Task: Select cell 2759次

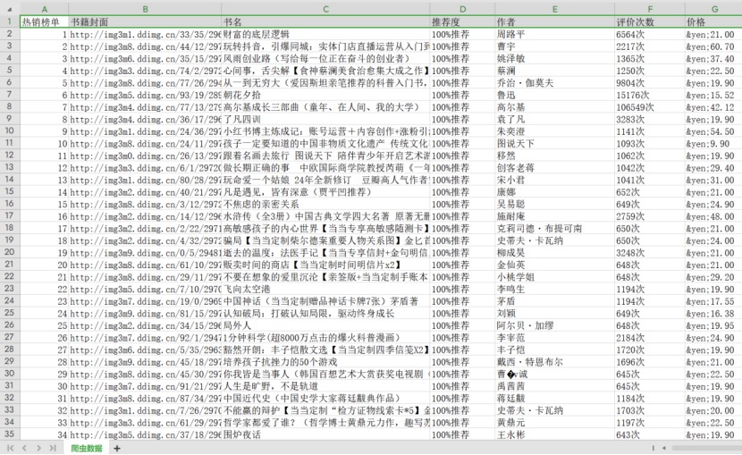Action: tap(650, 216)
